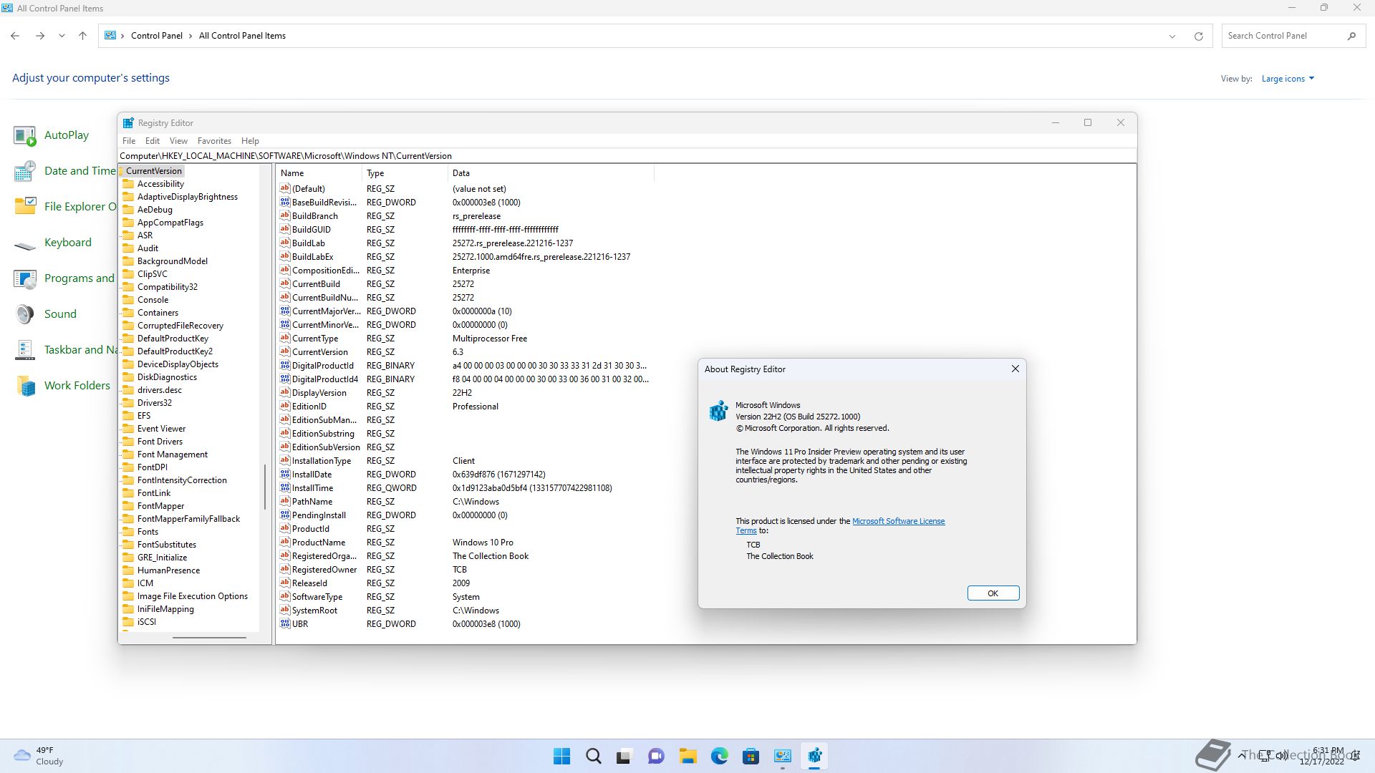The height and width of the screenshot is (773, 1375).
Task: Switch to Control Panel taskbar icon
Action: point(783,756)
